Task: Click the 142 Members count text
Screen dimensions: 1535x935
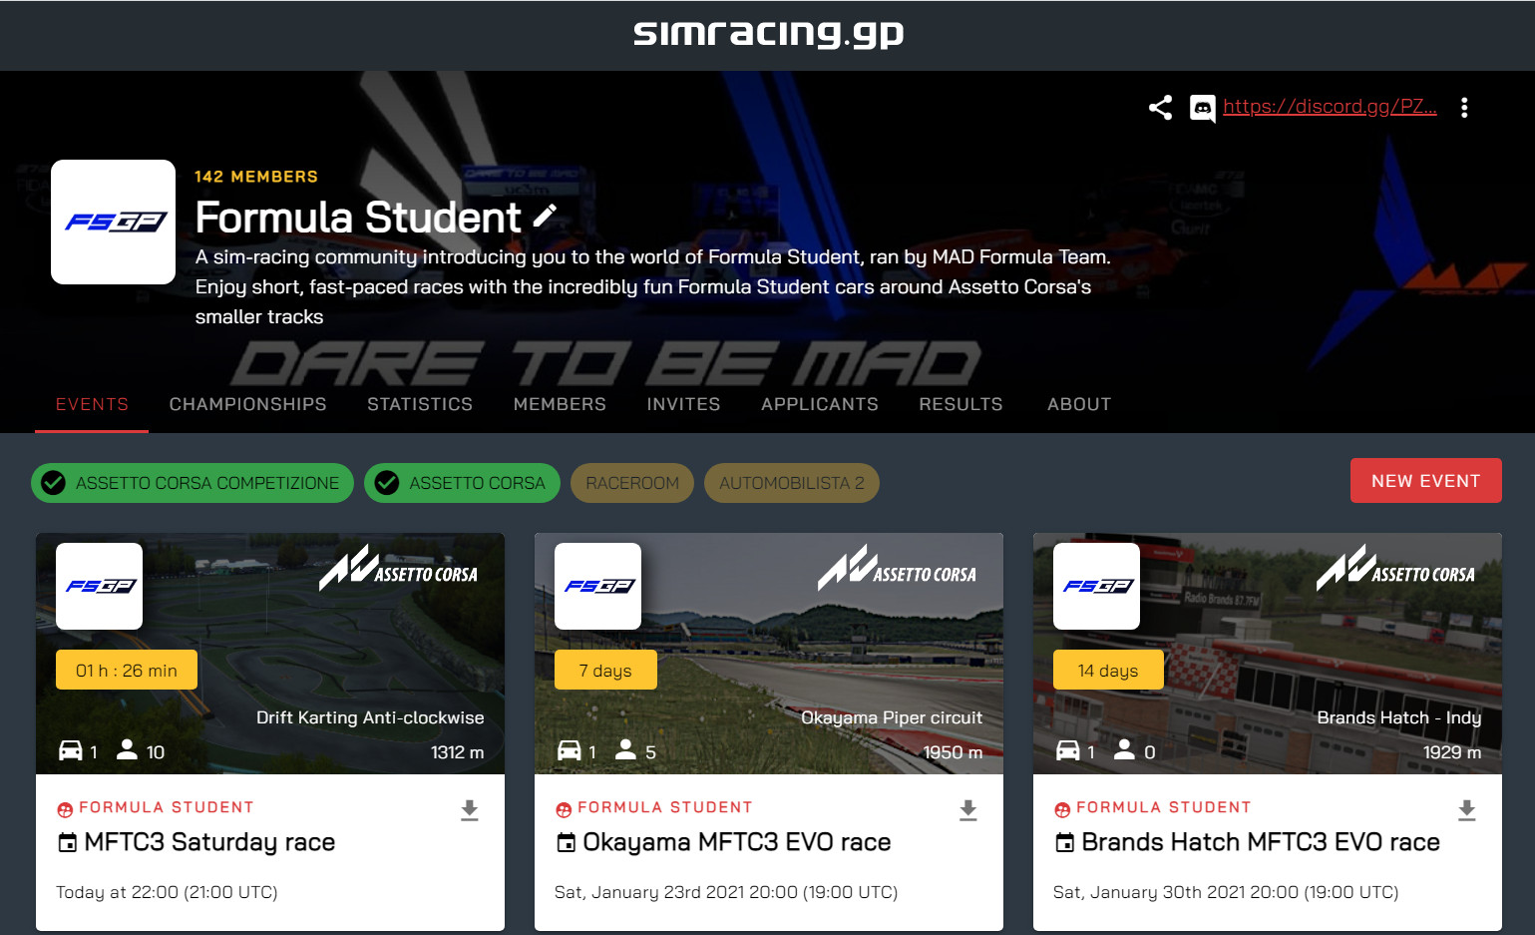Action: [256, 177]
